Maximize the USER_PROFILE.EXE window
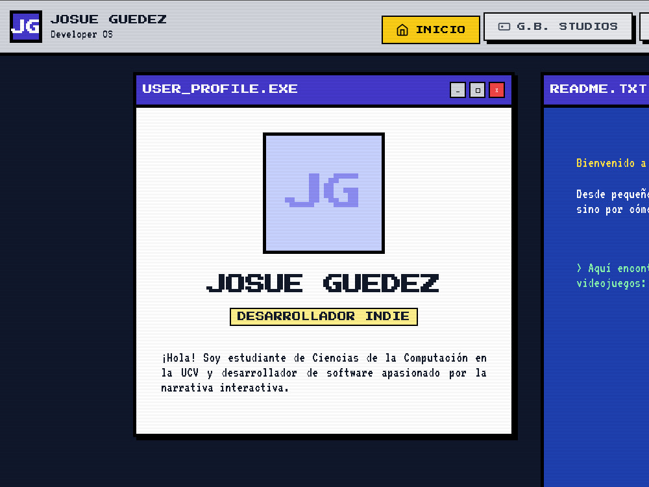The image size is (649, 487). pos(477,90)
